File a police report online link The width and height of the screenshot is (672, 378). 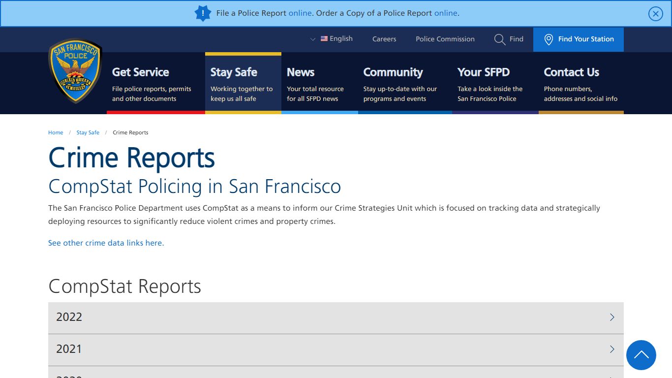pos(300,13)
